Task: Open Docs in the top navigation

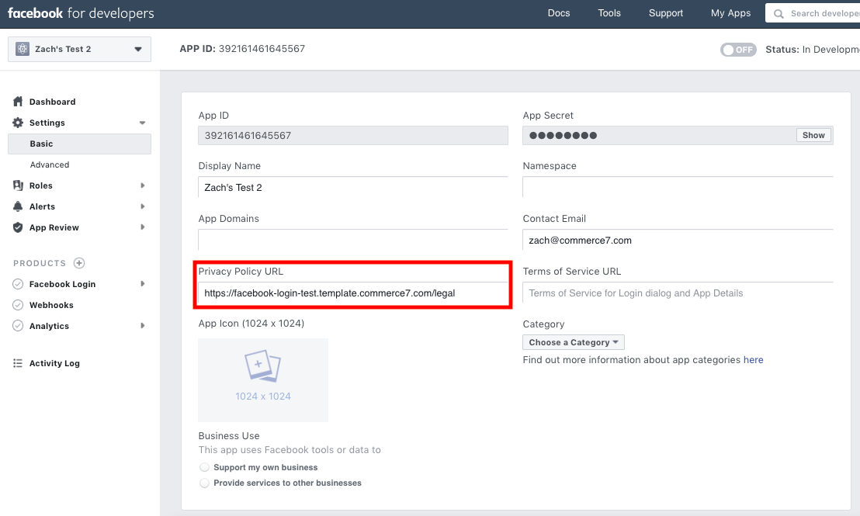Action: [559, 13]
